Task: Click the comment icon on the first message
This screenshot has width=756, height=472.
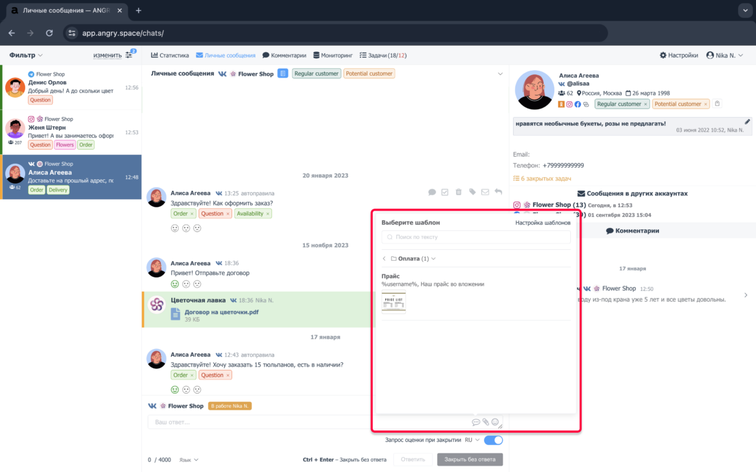Action: [432, 192]
